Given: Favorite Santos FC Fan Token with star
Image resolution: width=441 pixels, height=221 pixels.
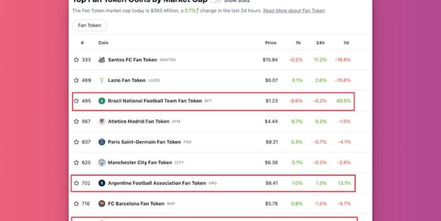Looking at the screenshot, I should (76, 60).
